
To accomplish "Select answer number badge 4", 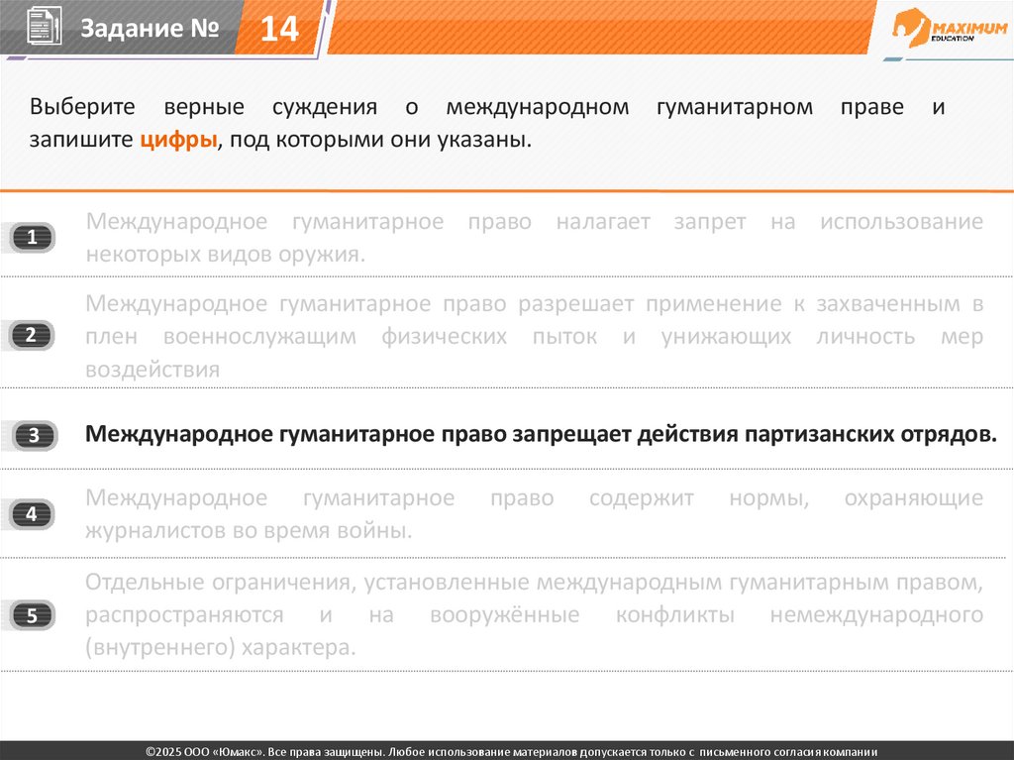I will click(32, 514).
